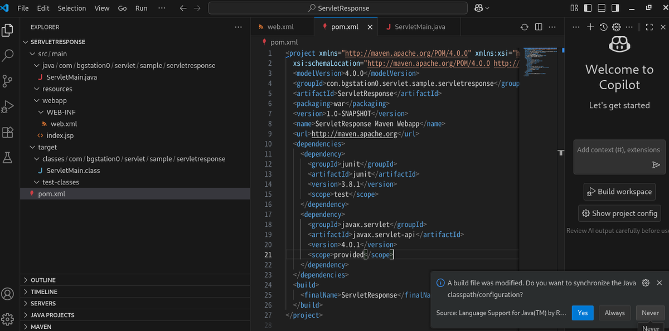Click Yes to synchronize Java classpath

[583, 313]
